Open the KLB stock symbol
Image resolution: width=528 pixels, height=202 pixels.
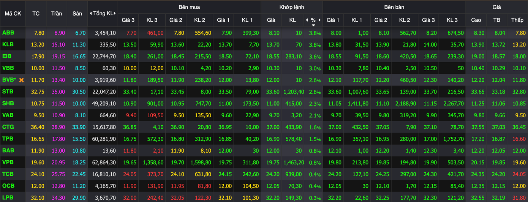(x=8, y=44)
